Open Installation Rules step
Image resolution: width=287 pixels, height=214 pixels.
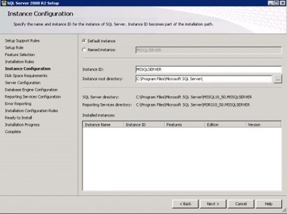[19, 62]
